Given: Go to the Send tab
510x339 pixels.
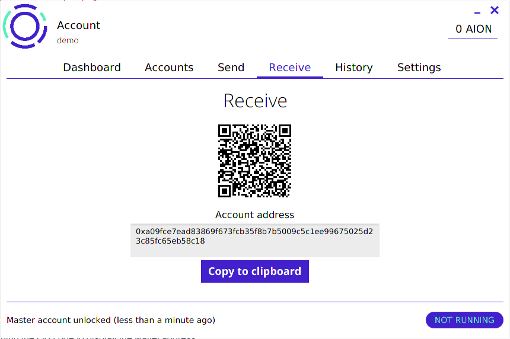Looking at the screenshot, I should click(231, 68).
